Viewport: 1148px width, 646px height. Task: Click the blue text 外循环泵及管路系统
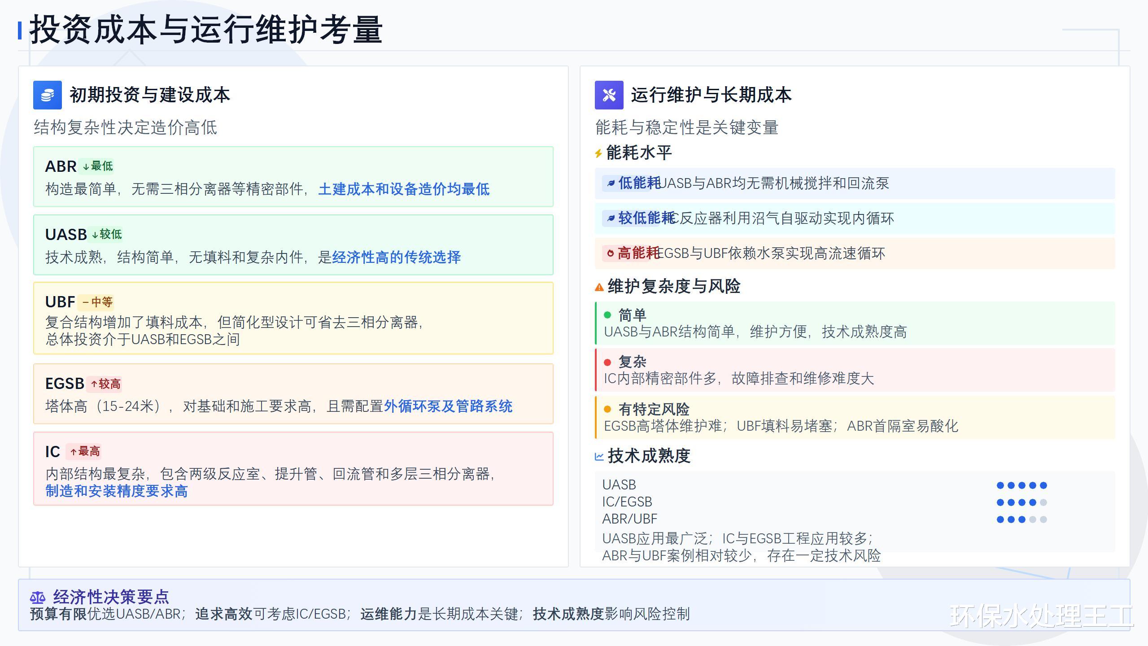point(448,406)
